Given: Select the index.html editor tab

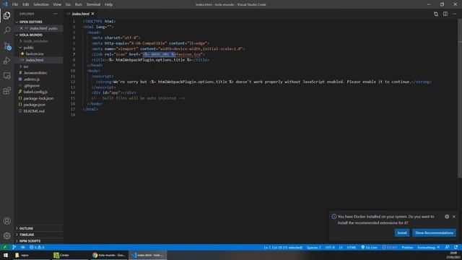Looking at the screenshot, I should [x=80, y=14].
